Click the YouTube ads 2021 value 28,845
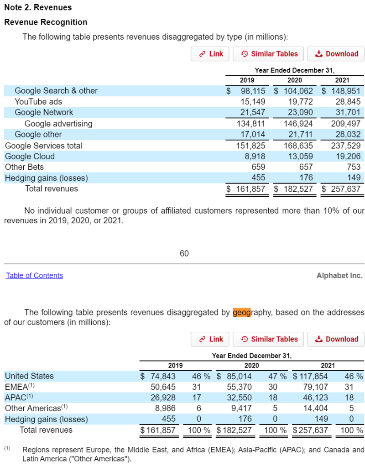 point(348,102)
